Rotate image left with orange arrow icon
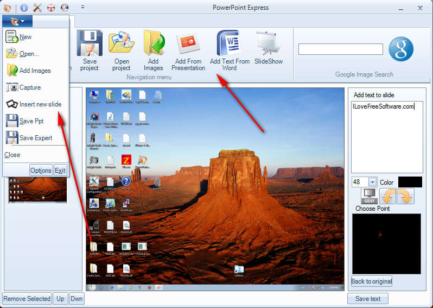The width and height of the screenshot is (433, 308). 388,196
